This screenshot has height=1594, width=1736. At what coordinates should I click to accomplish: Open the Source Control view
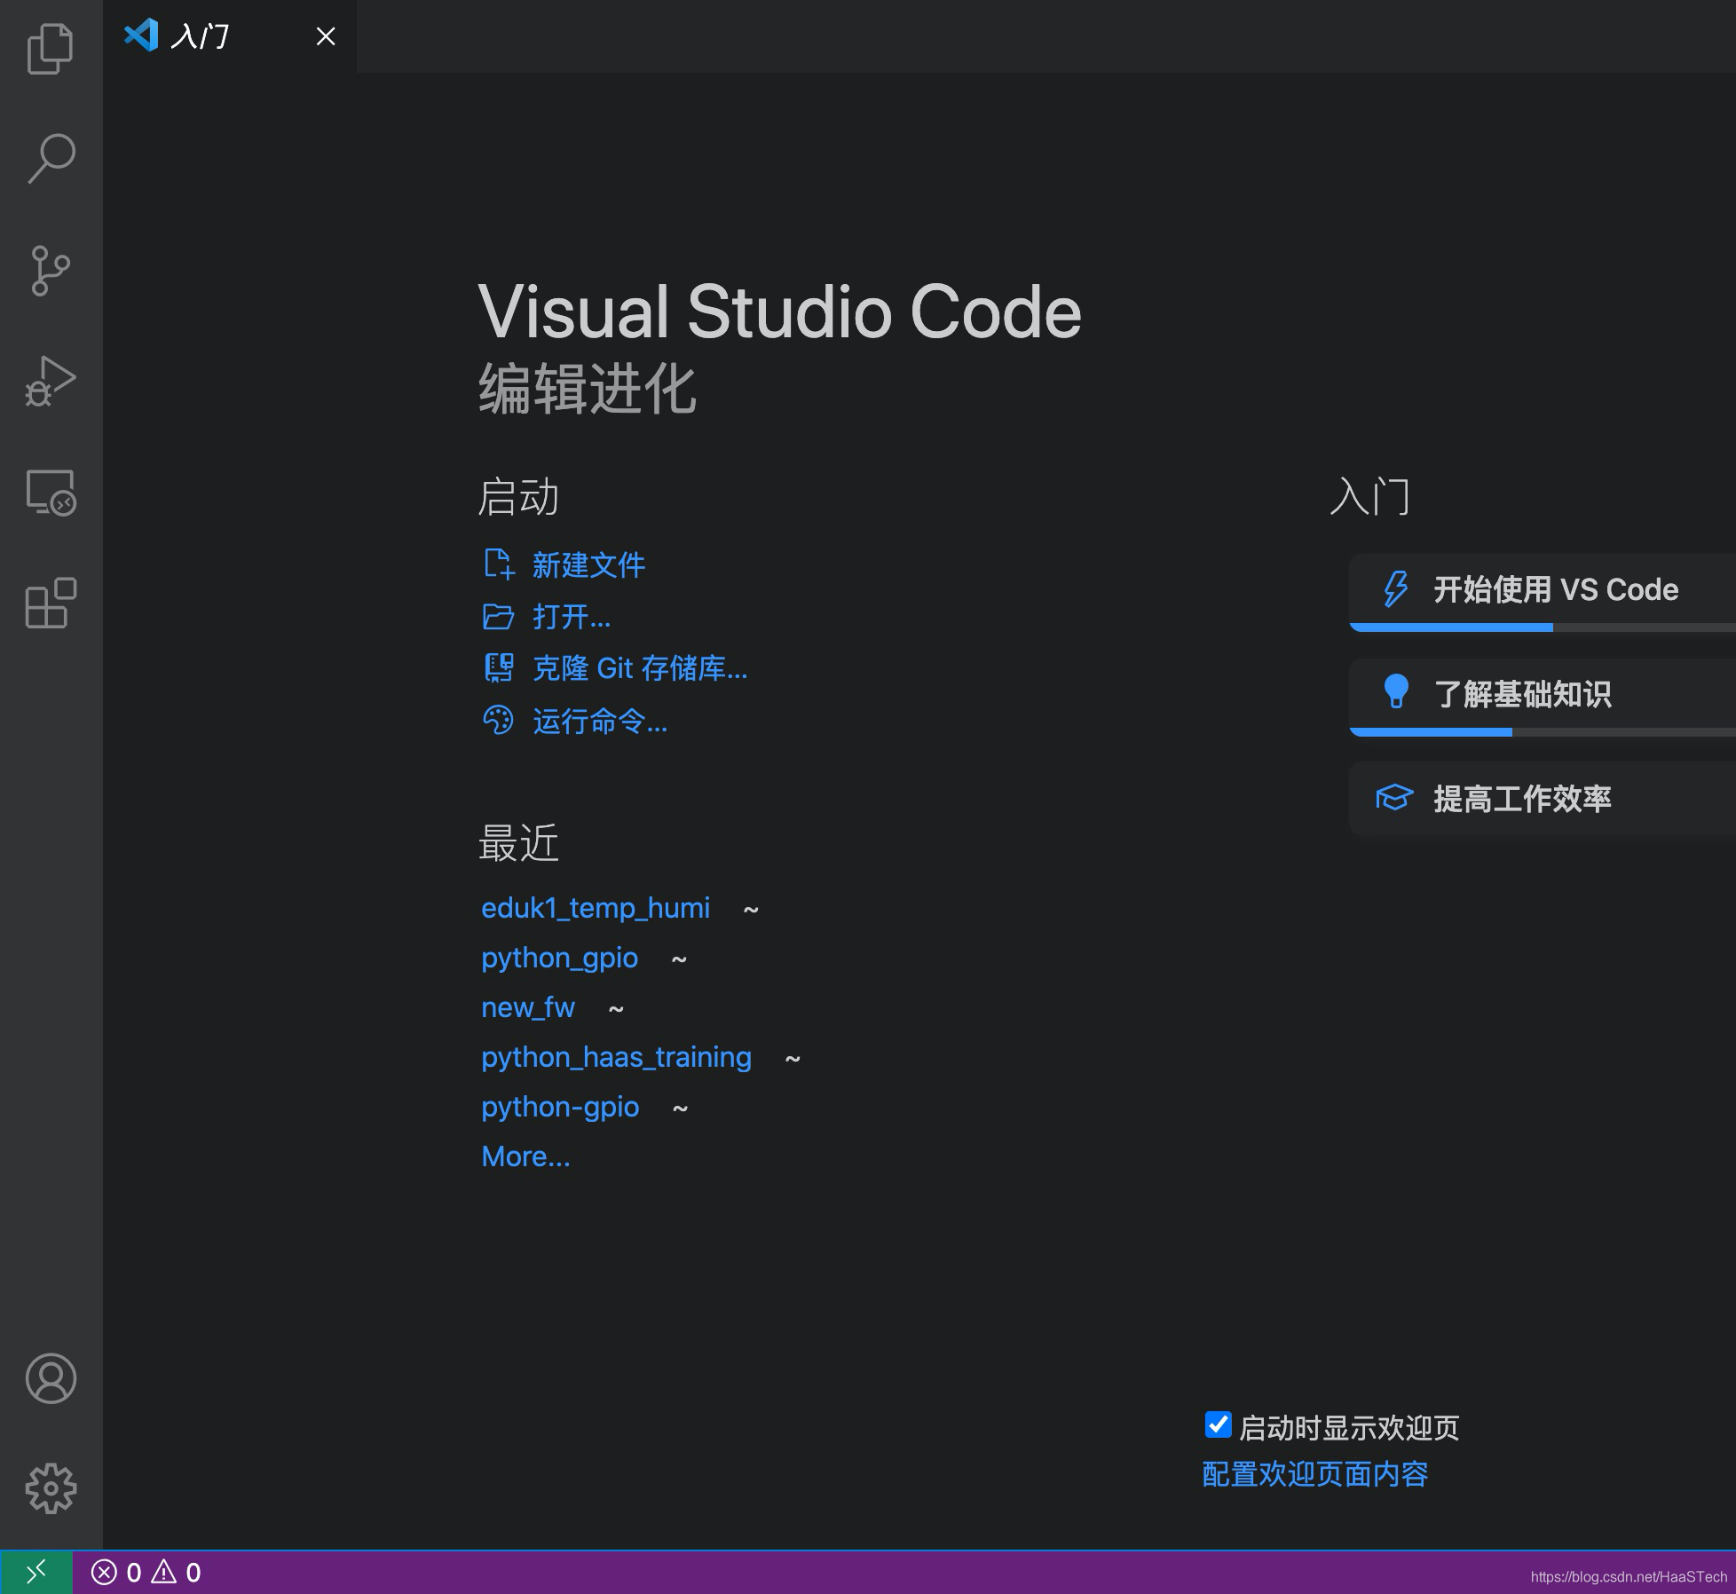click(x=51, y=271)
